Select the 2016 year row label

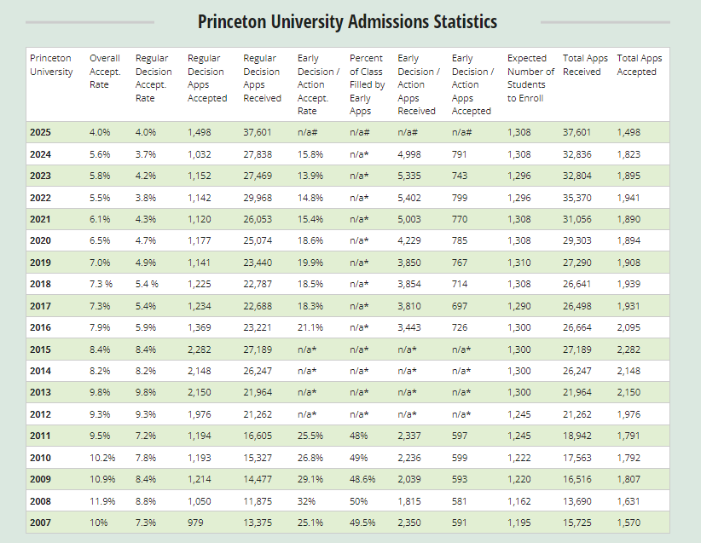pos(40,327)
